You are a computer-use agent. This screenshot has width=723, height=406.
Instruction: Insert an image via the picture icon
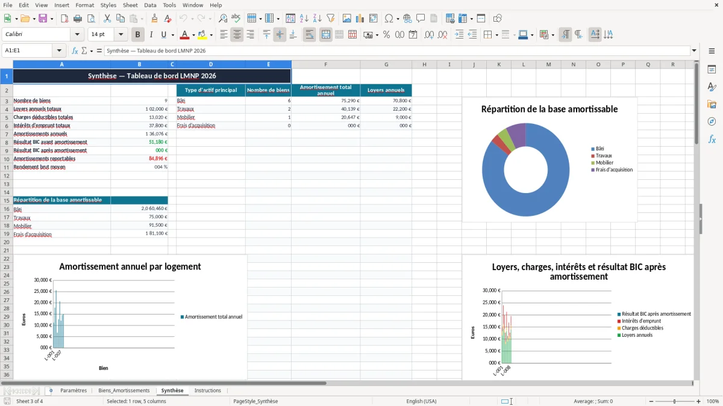347,19
